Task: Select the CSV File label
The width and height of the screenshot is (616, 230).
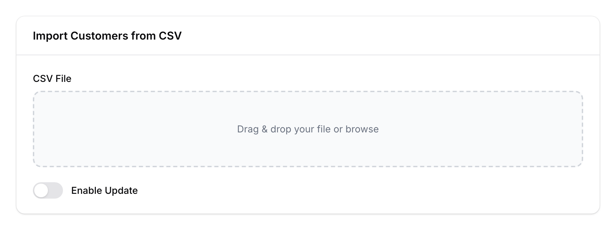Action: pyautogui.click(x=52, y=78)
